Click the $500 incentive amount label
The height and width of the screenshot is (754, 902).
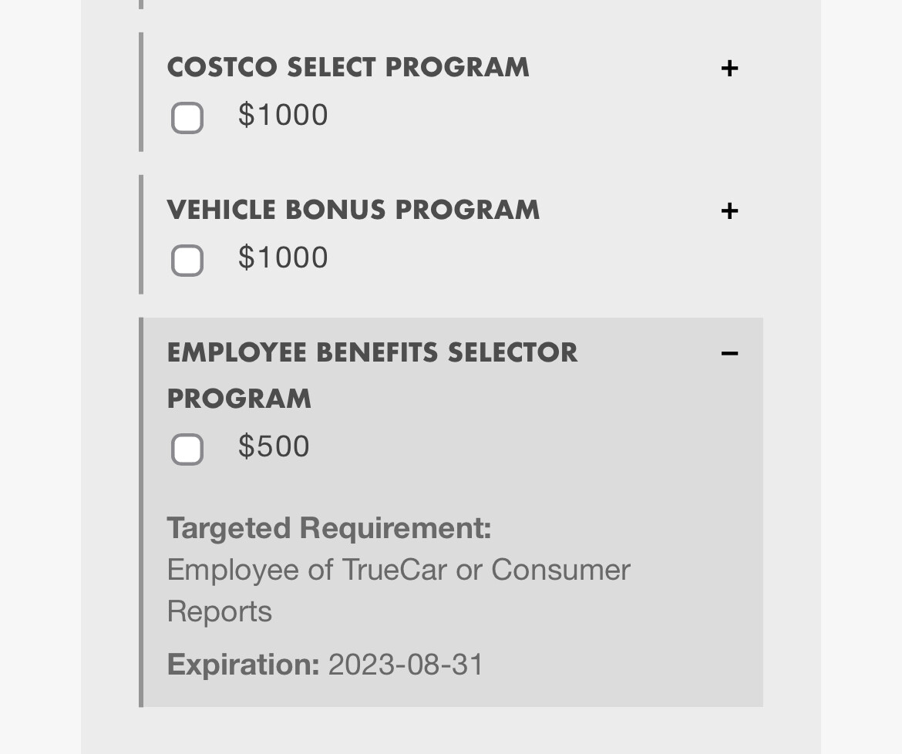[x=274, y=447]
